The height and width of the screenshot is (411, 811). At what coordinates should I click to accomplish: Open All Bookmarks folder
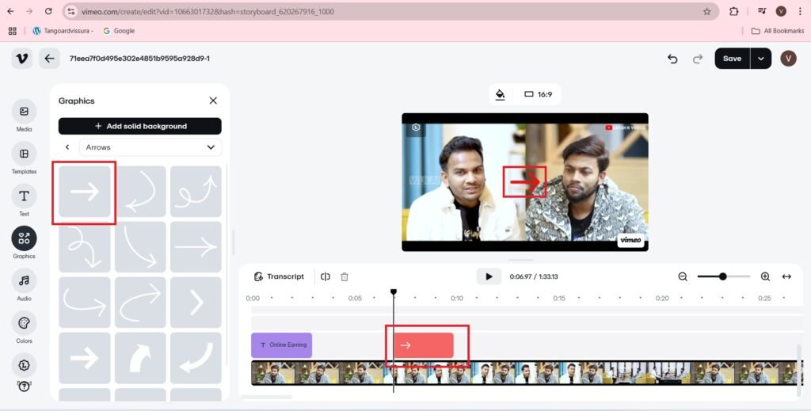tap(778, 31)
